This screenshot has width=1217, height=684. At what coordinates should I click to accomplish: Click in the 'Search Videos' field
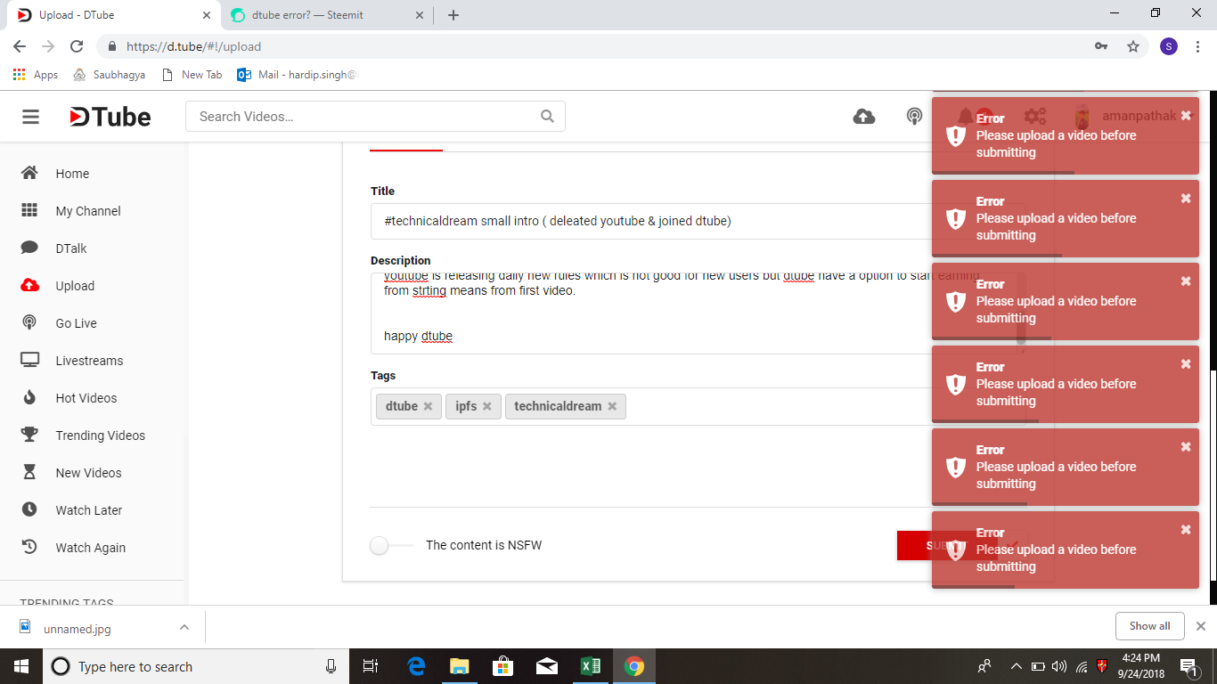point(356,116)
